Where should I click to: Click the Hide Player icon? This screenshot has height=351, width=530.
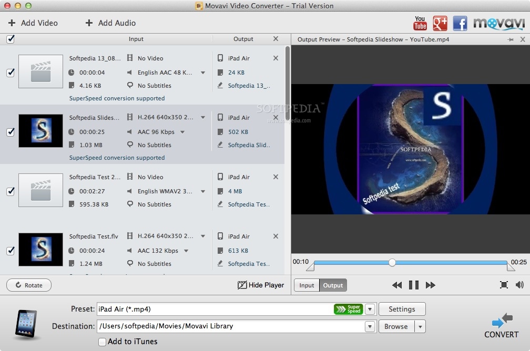point(242,285)
